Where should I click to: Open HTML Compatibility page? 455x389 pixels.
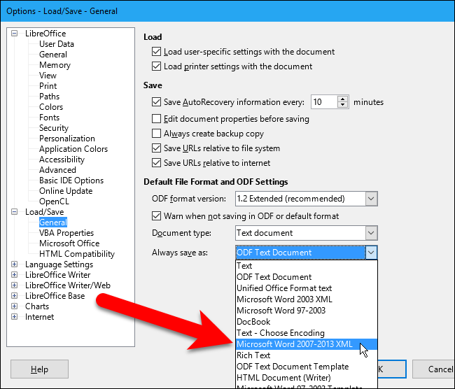coord(77,254)
